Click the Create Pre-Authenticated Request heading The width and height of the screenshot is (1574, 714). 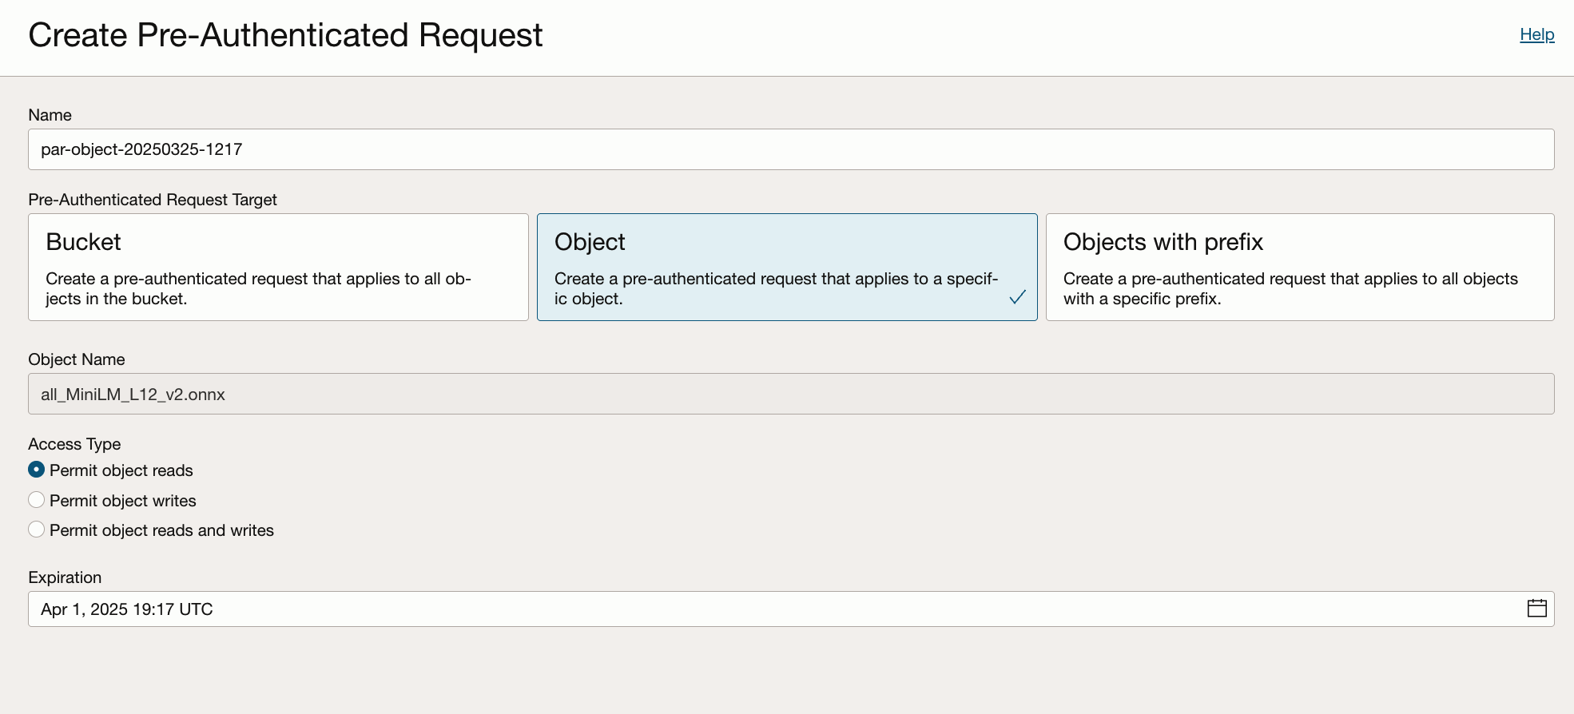(285, 36)
